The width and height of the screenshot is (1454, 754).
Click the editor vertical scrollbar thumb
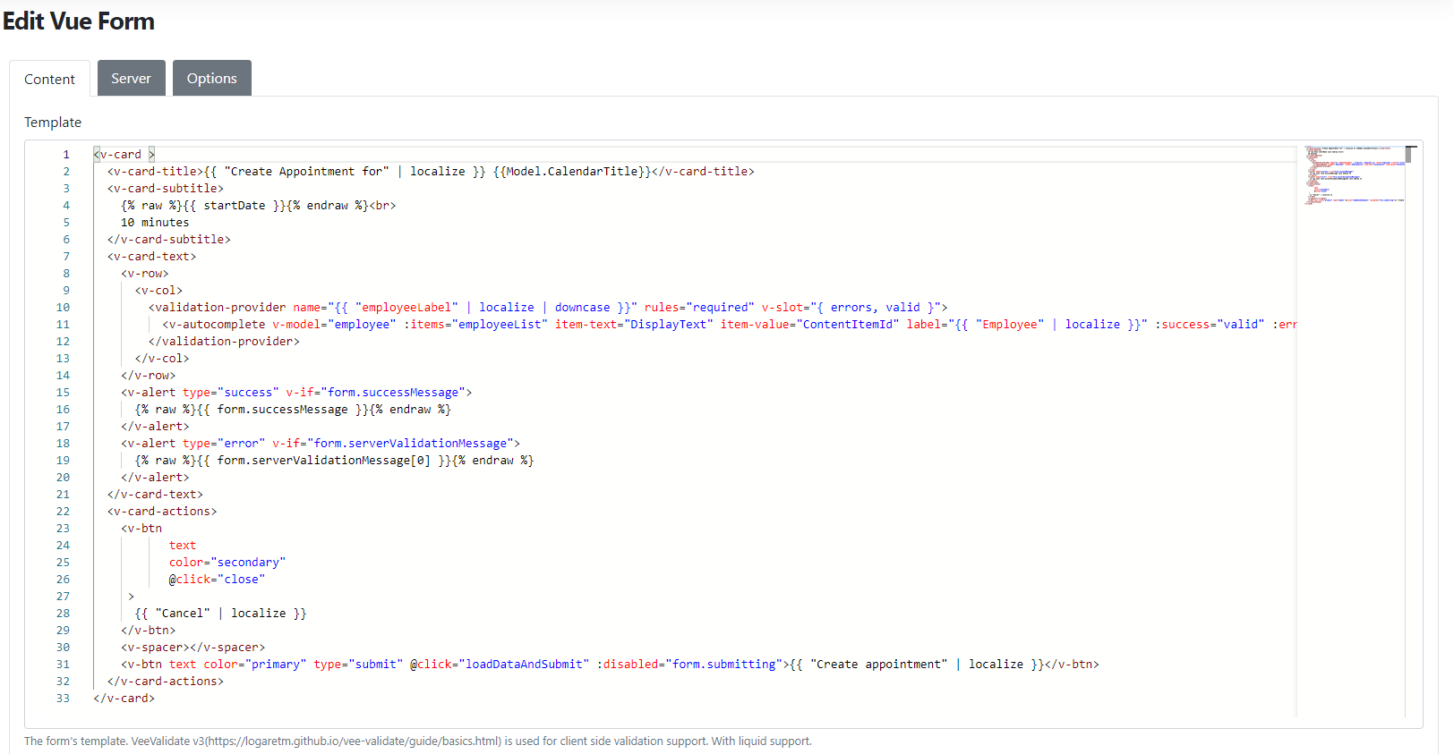point(1410,154)
